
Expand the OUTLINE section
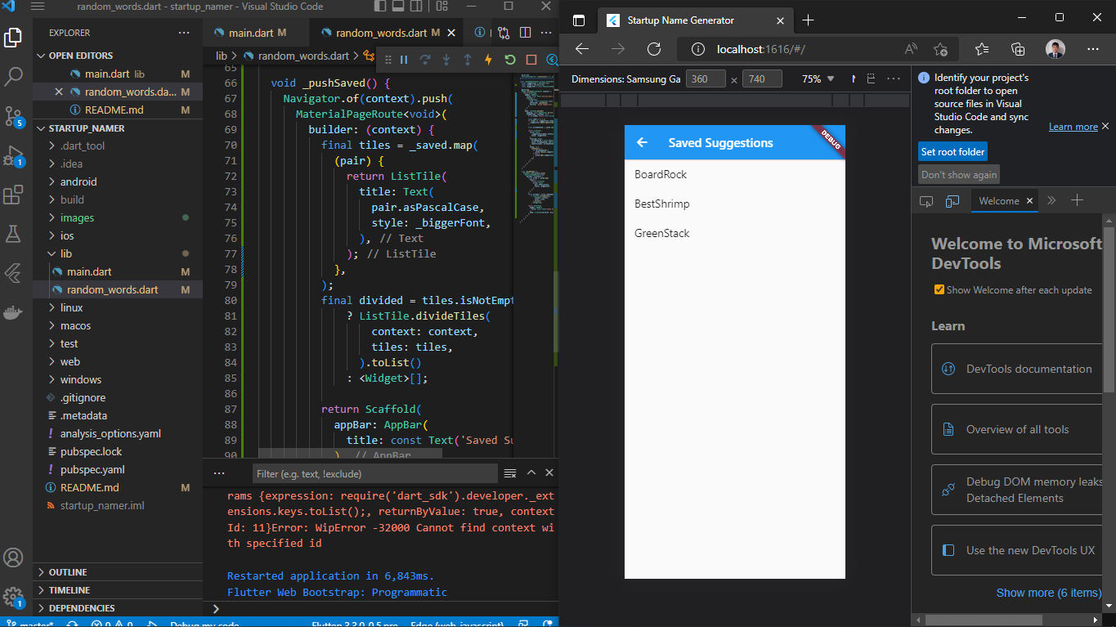[118, 572]
